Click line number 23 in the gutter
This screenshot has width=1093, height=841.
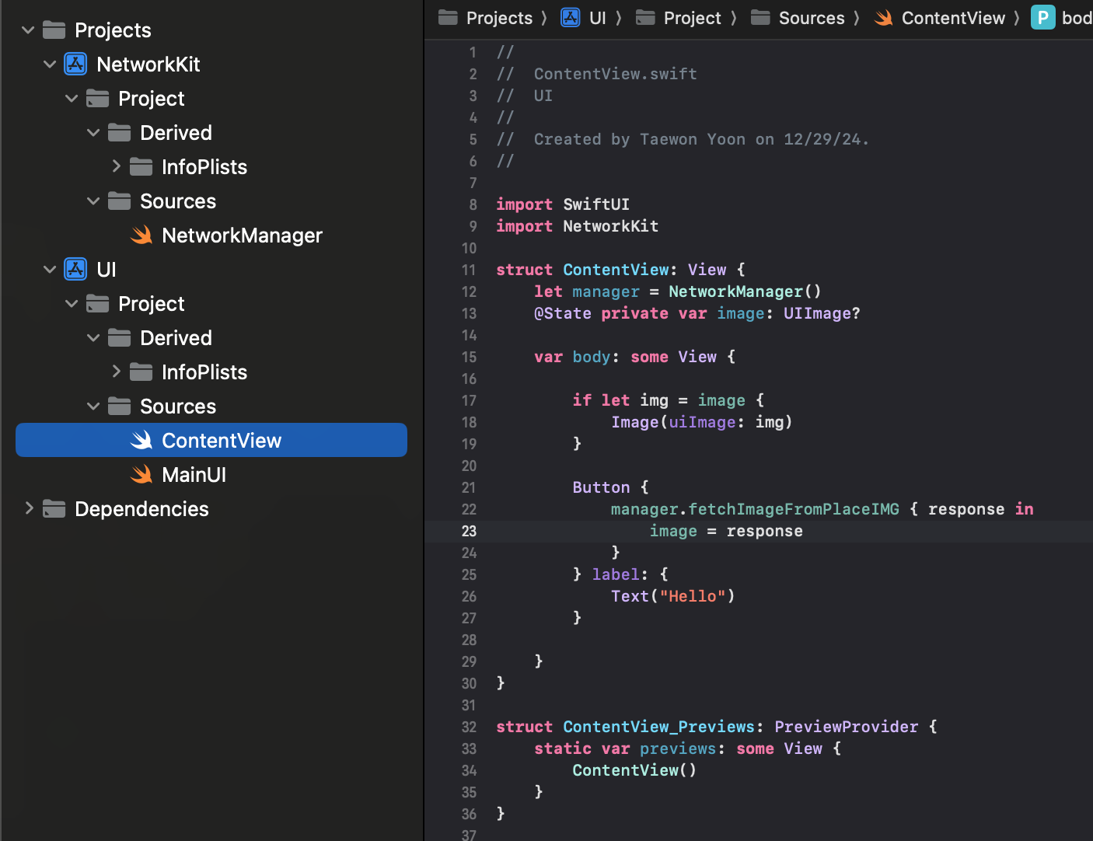pyautogui.click(x=469, y=531)
